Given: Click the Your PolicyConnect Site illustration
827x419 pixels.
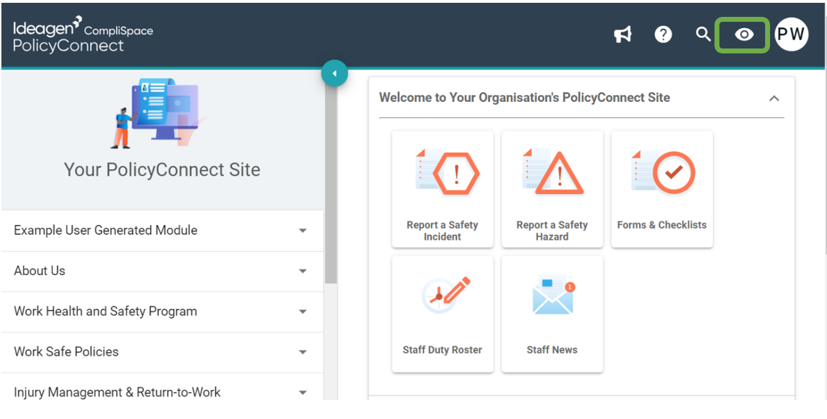Looking at the screenshot, I should pos(162,113).
